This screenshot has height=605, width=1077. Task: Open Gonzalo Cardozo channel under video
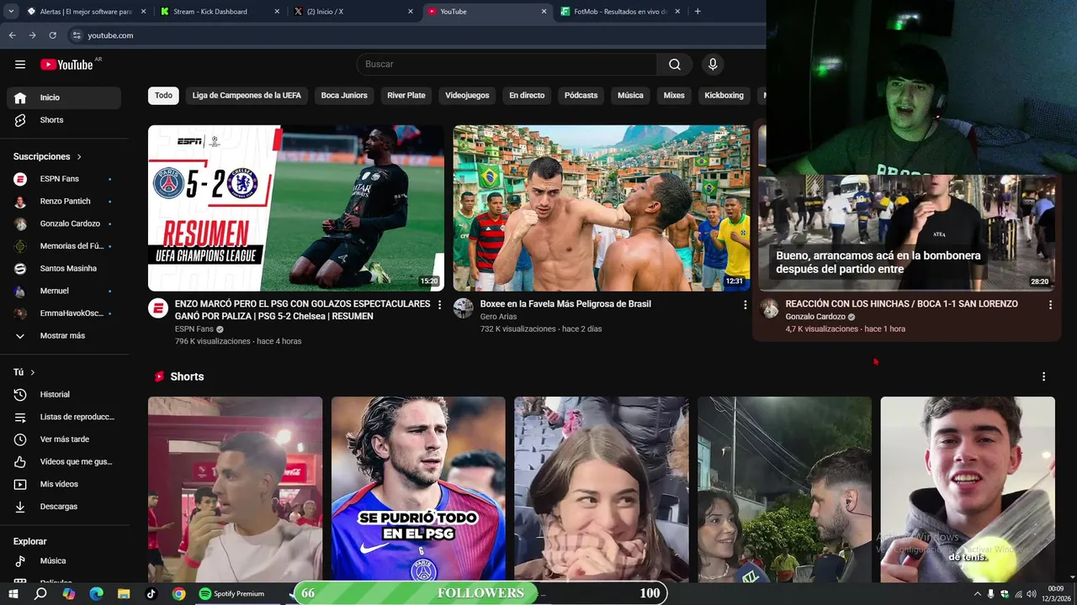[x=815, y=317]
